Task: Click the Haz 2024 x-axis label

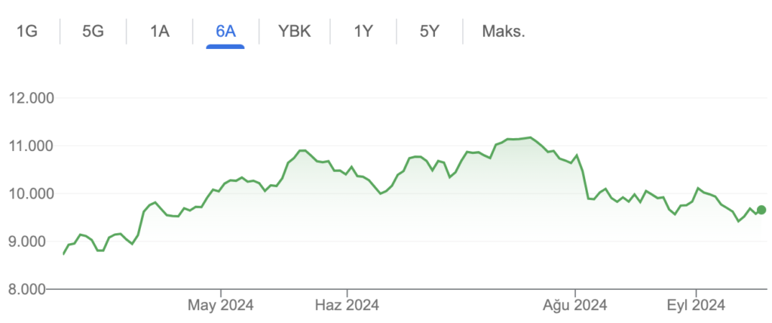Action: click(x=347, y=306)
